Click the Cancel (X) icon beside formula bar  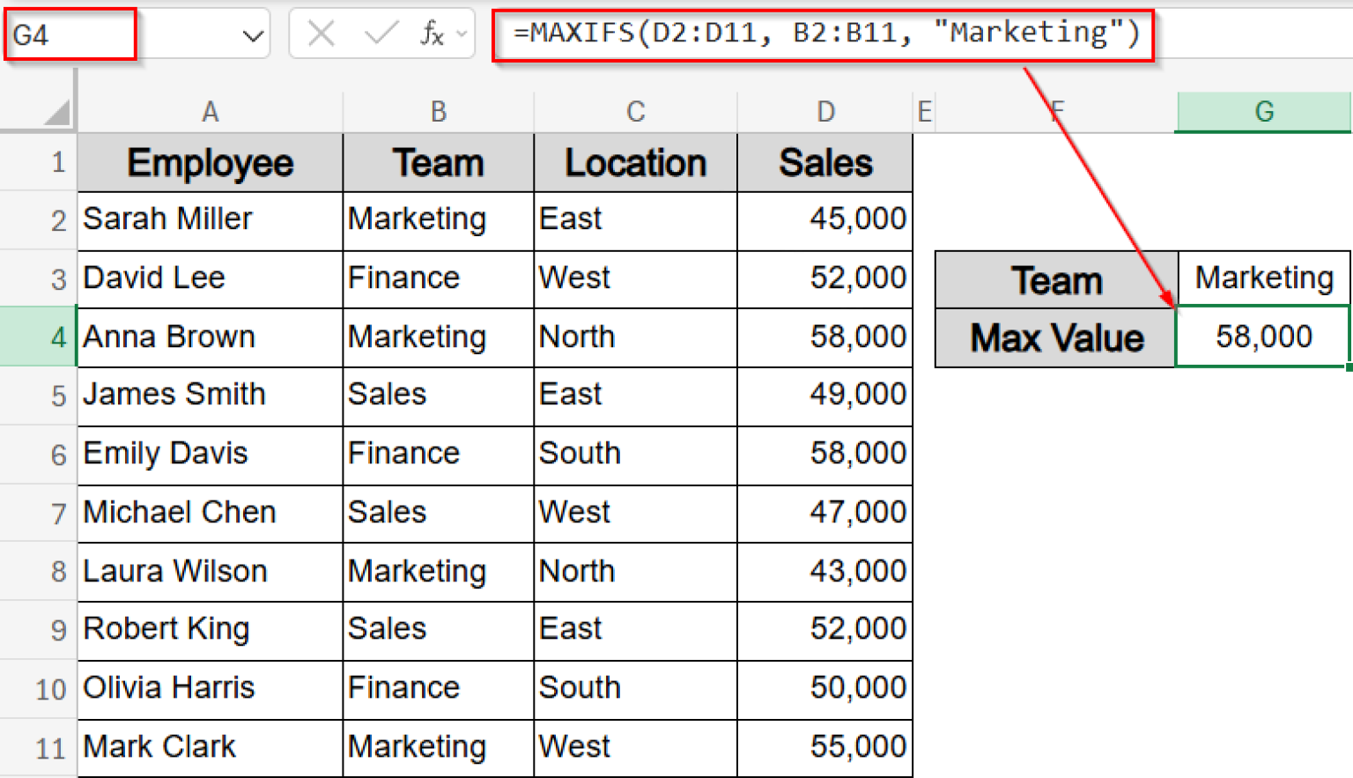point(322,33)
